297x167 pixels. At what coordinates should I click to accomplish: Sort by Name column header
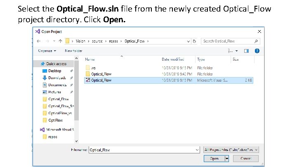(x=90, y=59)
